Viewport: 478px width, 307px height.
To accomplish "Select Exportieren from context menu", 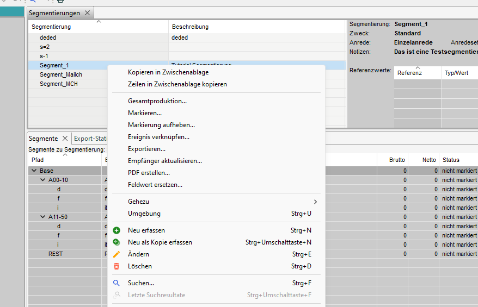I will (x=146, y=149).
